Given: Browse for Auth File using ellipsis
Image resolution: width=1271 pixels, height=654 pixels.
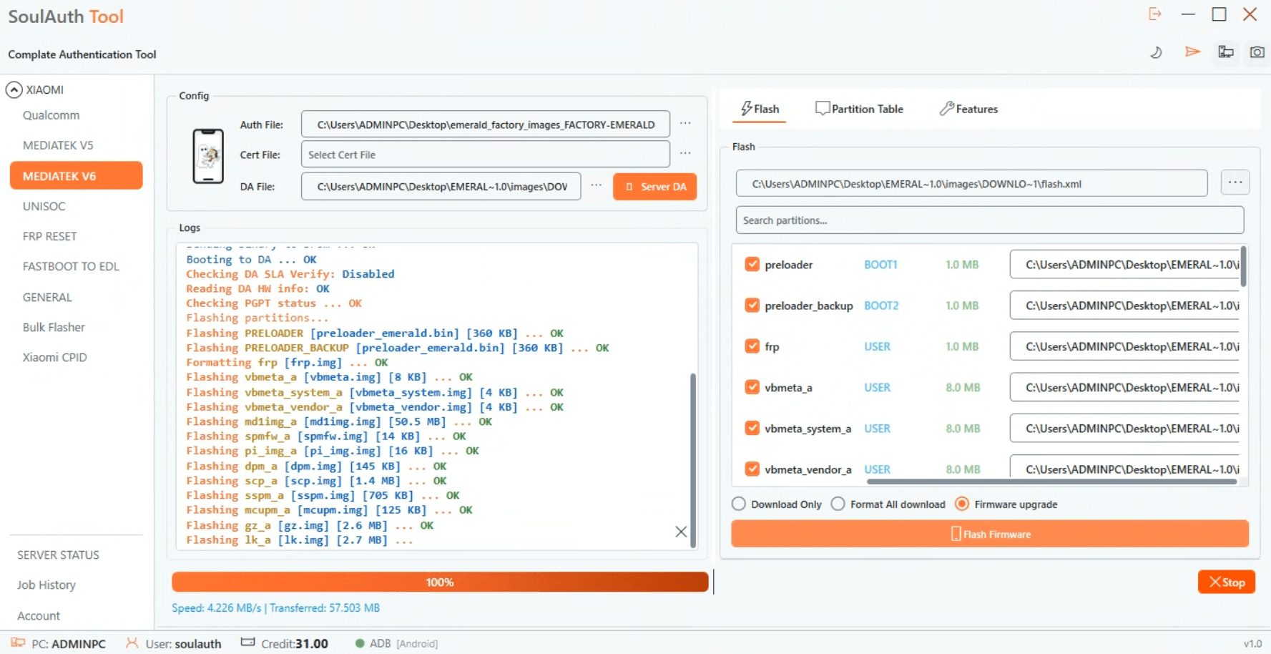Looking at the screenshot, I should click(685, 124).
